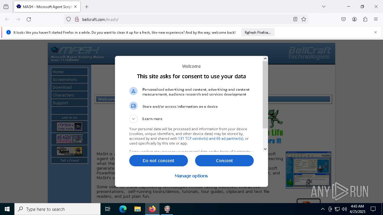
Task: Open the Firefox View icon left of tabs
Action: pyautogui.click(x=6, y=7)
